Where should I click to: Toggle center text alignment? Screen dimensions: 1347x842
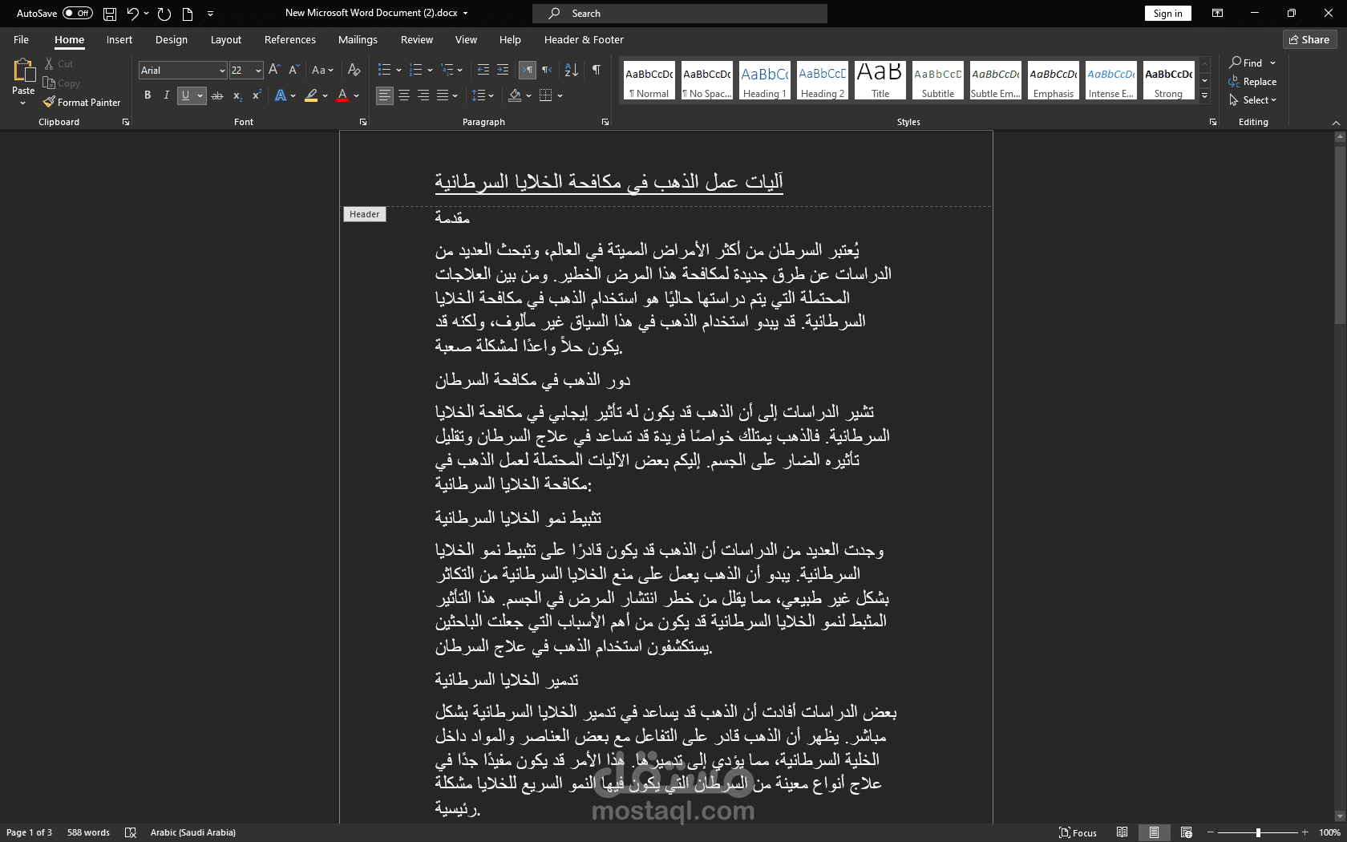pyautogui.click(x=404, y=95)
